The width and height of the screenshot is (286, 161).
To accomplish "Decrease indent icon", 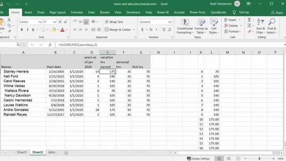I will 93,30.
